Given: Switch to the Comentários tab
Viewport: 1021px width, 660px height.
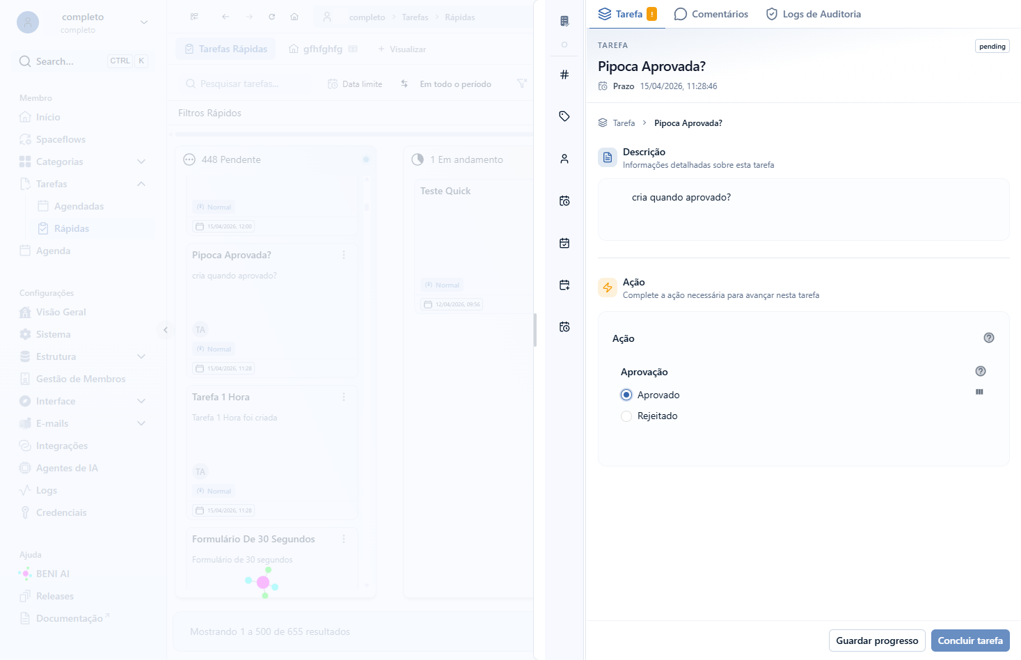Looking at the screenshot, I should tap(711, 14).
